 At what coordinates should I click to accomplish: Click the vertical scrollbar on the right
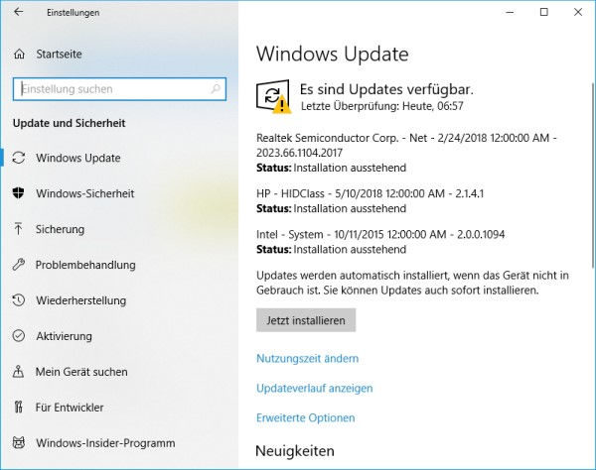click(593, 175)
